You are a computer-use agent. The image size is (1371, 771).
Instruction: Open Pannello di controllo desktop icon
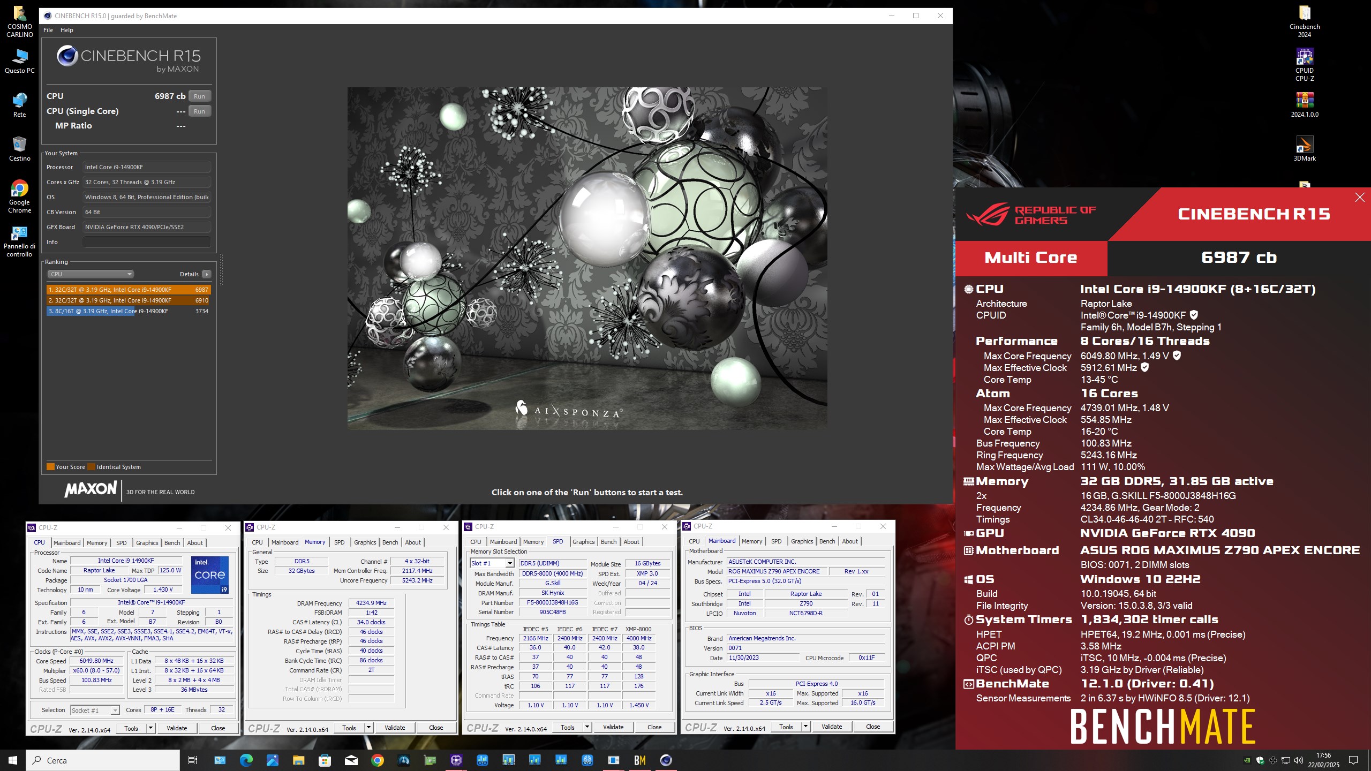point(20,241)
